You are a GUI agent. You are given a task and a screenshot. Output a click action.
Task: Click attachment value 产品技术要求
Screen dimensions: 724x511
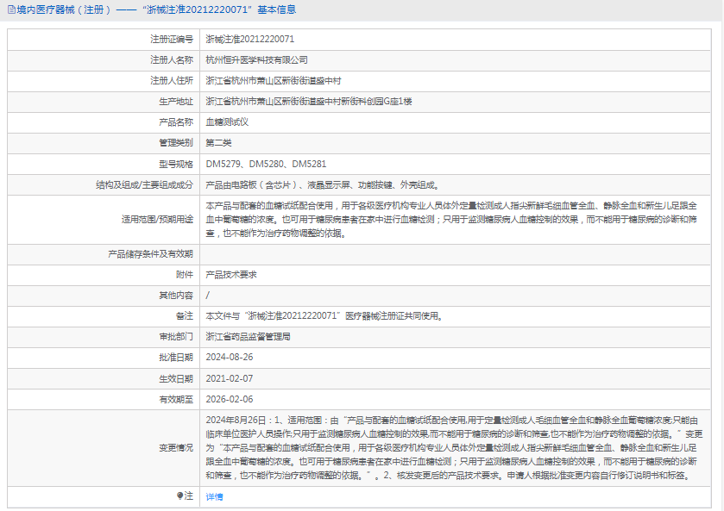(231, 275)
